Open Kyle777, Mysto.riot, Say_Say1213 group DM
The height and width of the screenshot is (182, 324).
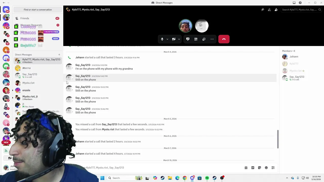pos(38,61)
